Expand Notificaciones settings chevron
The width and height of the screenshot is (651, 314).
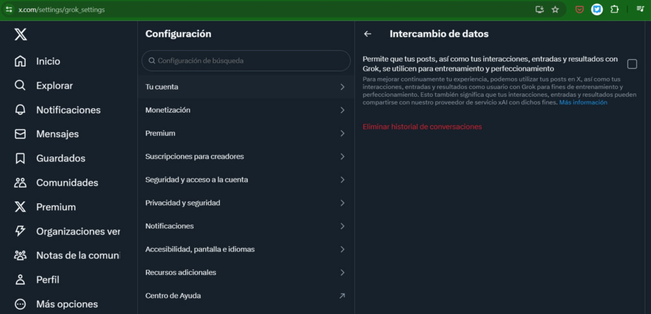click(x=342, y=226)
